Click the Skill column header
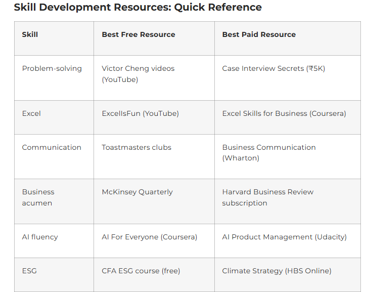 click(x=30, y=34)
